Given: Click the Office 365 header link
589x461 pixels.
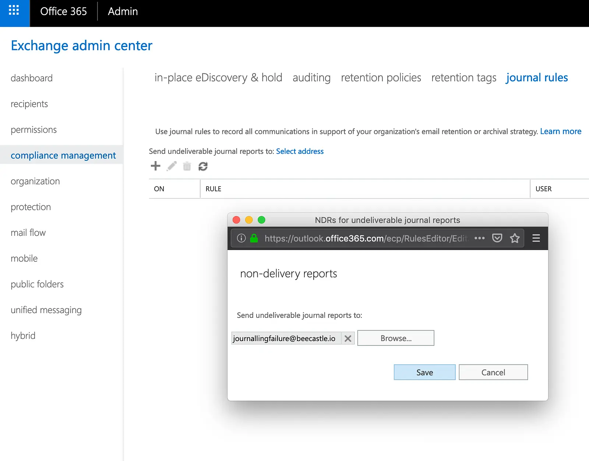Looking at the screenshot, I should point(64,11).
